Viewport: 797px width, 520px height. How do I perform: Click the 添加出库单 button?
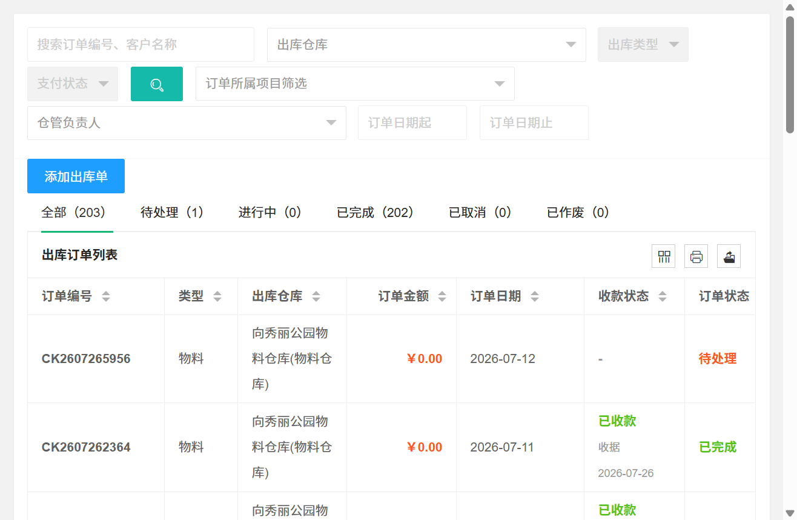pos(76,176)
